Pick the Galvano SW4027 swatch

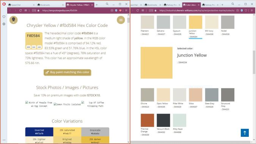coord(163,22)
